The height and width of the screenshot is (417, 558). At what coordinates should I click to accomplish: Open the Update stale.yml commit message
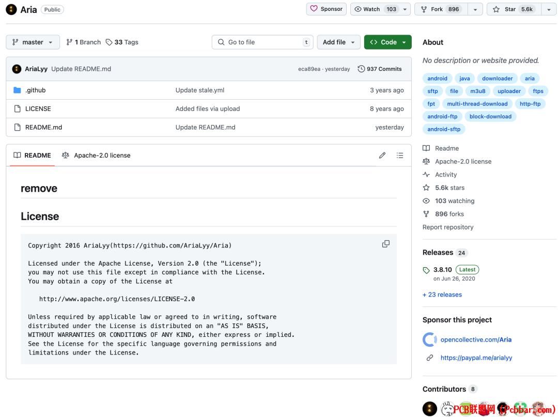[x=200, y=90]
